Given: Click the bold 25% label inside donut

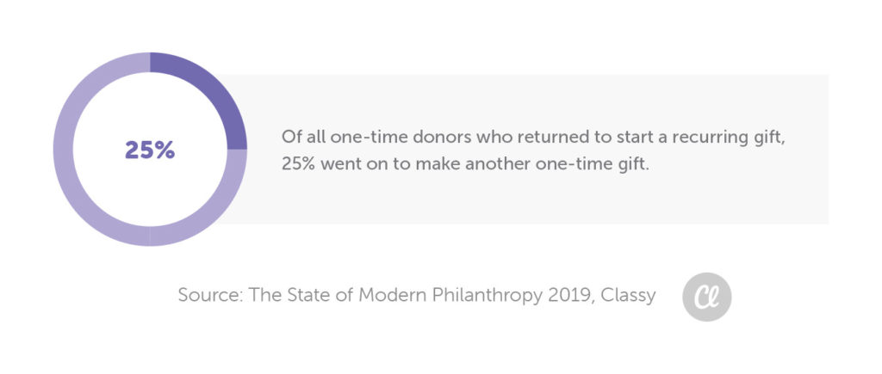Looking at the screenshot, I should click(x=150, y=150).
